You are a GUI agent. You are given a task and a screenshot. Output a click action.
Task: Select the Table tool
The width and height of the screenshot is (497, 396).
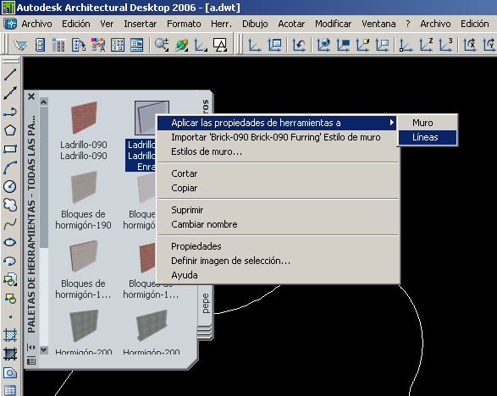pos(10,390)
